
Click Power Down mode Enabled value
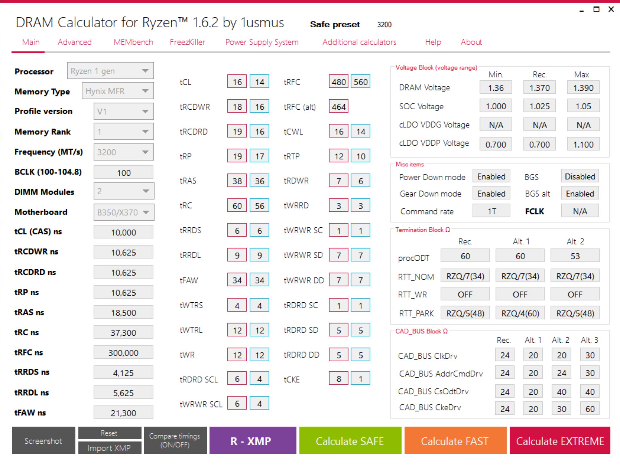tap(491, 176)
